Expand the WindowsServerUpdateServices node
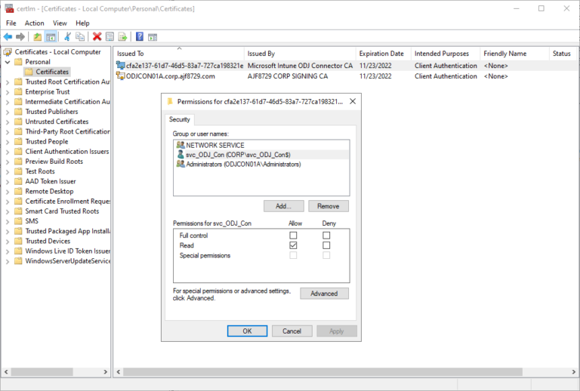The height and width of the screenshot is (391, 580). tap(8, 261)
